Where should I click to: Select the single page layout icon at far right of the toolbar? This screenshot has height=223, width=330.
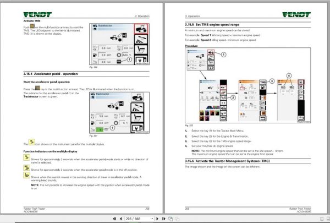pyautogui.click(x=322, y=219)
